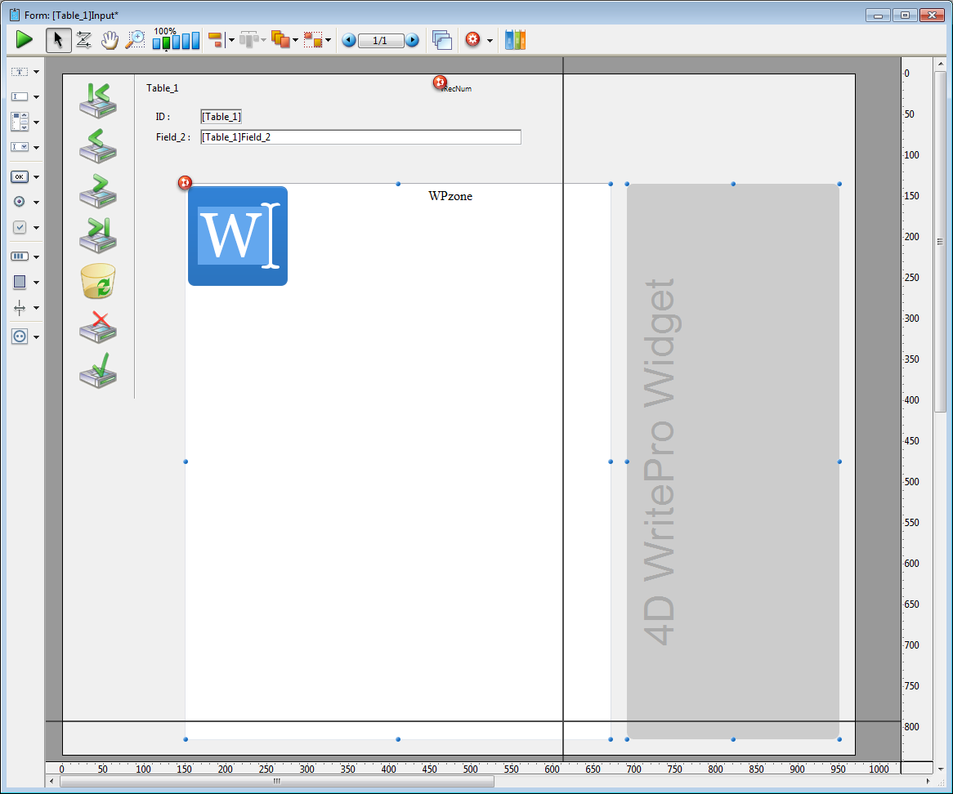Select the hand move tool
Image resolution: width=953 pixels, height=794 pixels.
(x=109, y=40)
